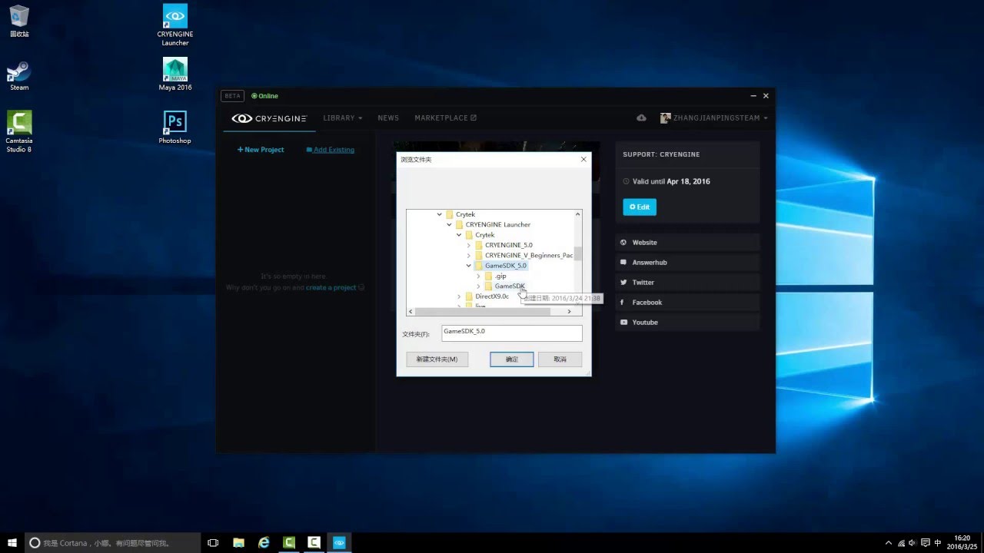Open File Explorer from the taskbar
This screenshot has width=984, height=553.
(238, 542)
